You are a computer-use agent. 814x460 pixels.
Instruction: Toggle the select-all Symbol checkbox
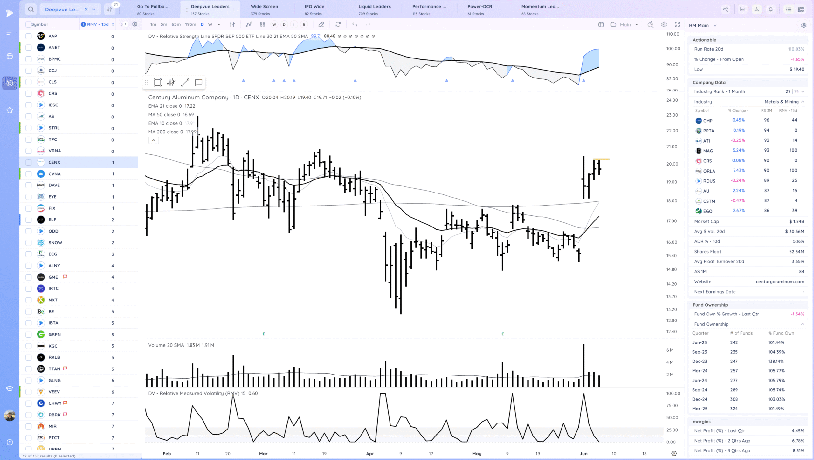coord(28,24)
